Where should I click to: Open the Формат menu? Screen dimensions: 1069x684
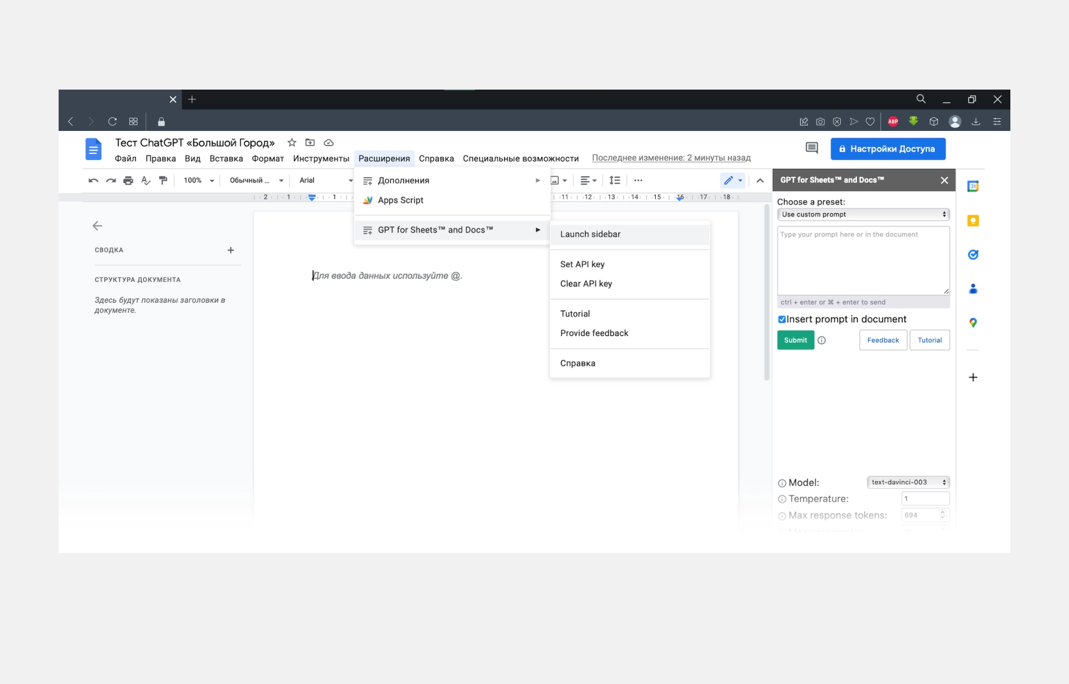pyautogui.click(x=268, y=159)
